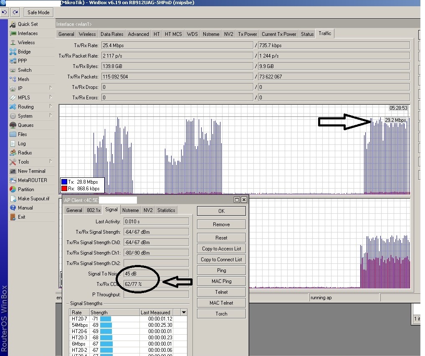The height and width of the screenshot is (356, 425).
Task: Open Quick Set icon in sidebar
Action: (x=13, y=24)
